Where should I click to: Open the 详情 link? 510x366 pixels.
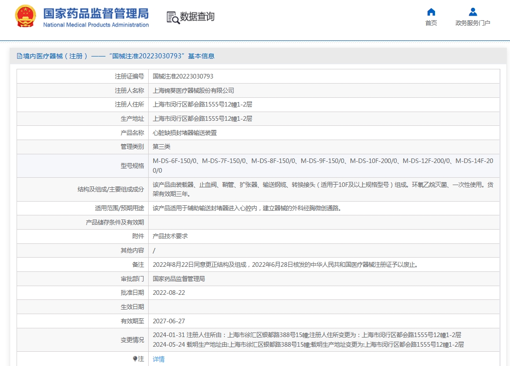coord(159,359)
